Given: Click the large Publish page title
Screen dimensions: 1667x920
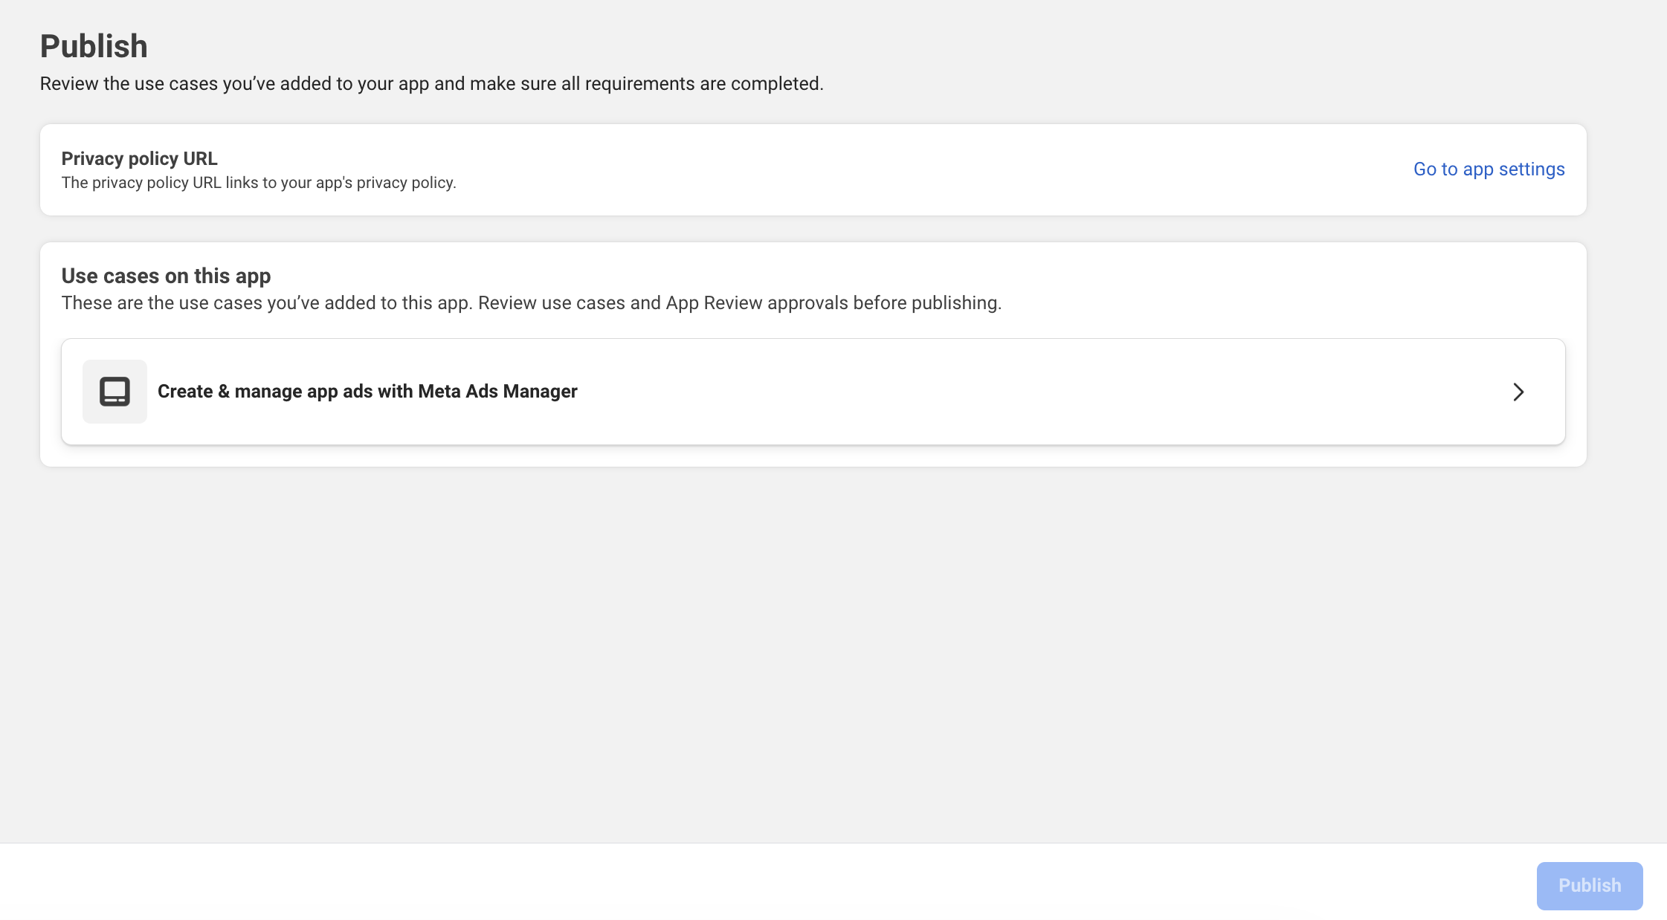Looking at the screenshot, I should pos(94,46).
